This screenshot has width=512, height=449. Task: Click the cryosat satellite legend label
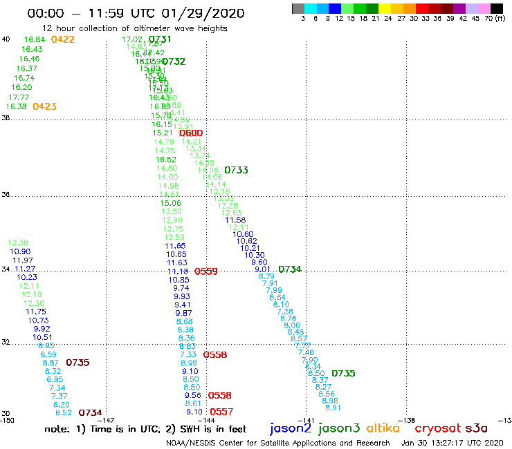[x=438, y=429]
